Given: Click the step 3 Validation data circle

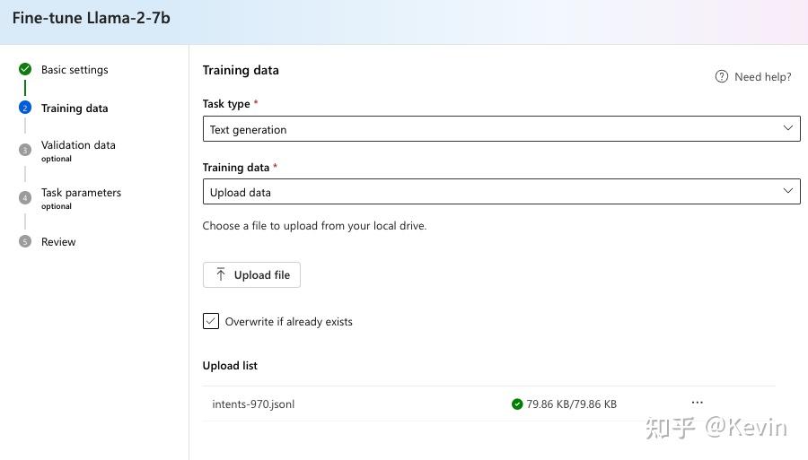Looking at the screenshot, I should click(25, 150).
